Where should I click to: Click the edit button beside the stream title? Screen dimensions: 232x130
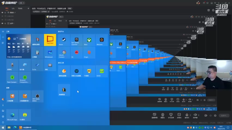coord(70,9)
